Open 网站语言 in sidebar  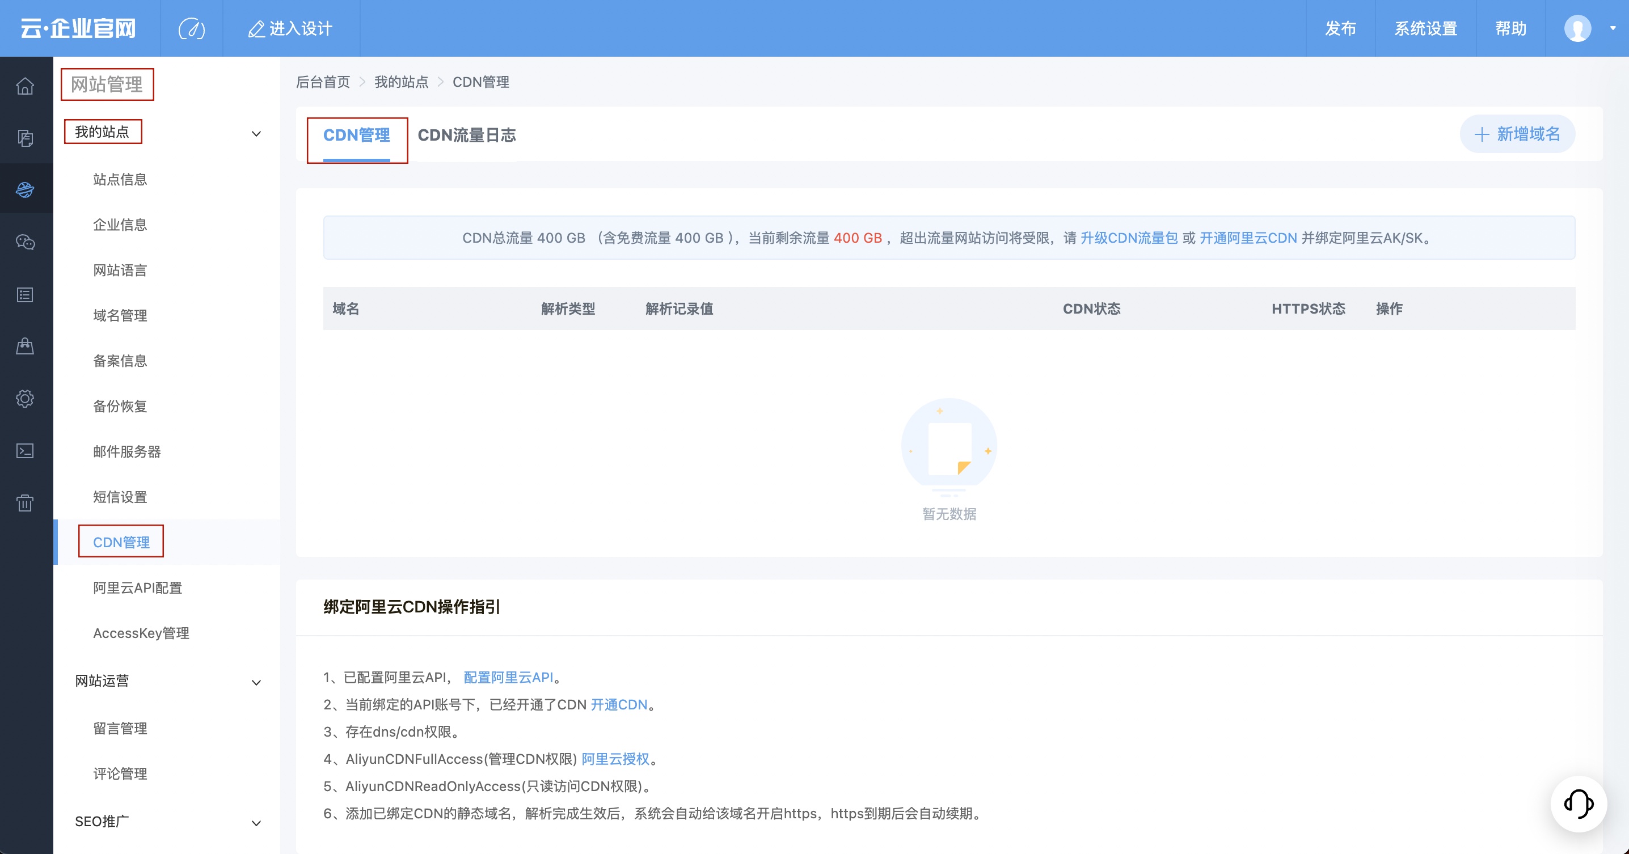coord(120,270)
